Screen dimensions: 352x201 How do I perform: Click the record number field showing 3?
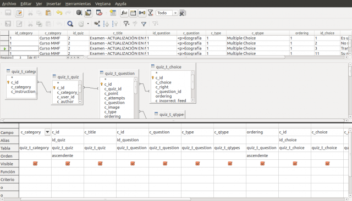20,58
